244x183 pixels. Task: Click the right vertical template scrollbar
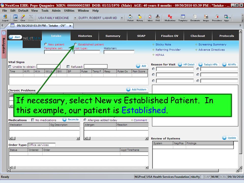tap(240, 100)
